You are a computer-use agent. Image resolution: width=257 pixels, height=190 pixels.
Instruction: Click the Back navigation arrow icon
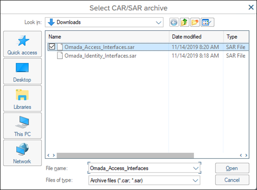pos(174,22)
